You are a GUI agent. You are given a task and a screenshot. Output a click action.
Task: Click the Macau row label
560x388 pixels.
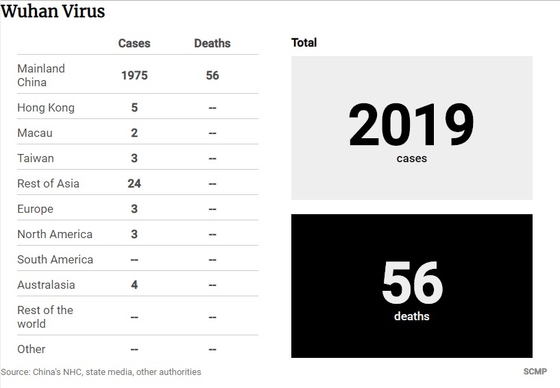point(35,133)
